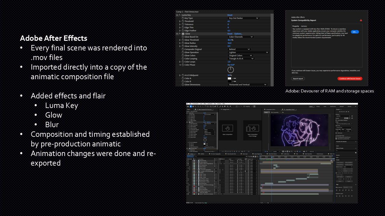Open Composite Original dropdown set to Behind

pyautogui.click(x=239, y=49)
